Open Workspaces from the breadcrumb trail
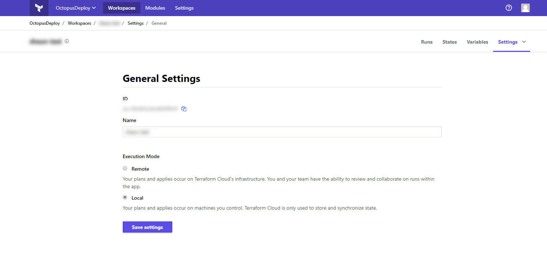Image resolution: width=547 pixels, height=254 pixels. 79,23
